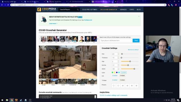Decrease Outline value with down stepper arrow

[118, 66]
